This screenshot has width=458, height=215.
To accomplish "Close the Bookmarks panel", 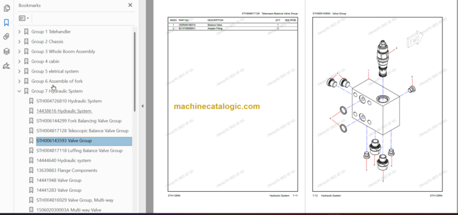I will click(130, 5).
